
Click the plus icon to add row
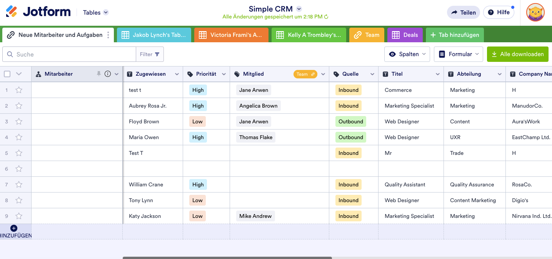coord(14,228)
